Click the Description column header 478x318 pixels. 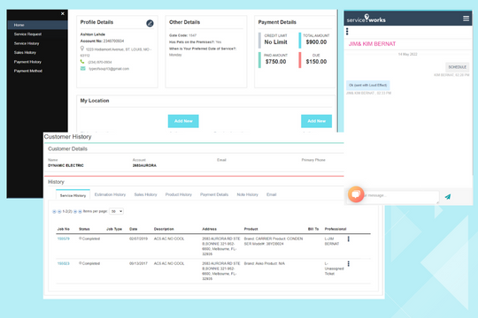pos(164,229)
